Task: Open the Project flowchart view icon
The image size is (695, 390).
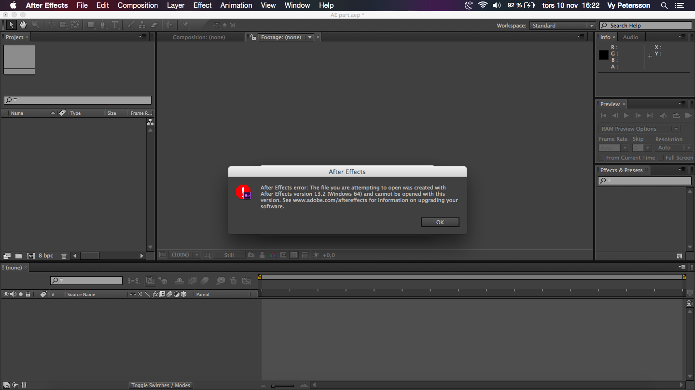Action: coord(150,122)
